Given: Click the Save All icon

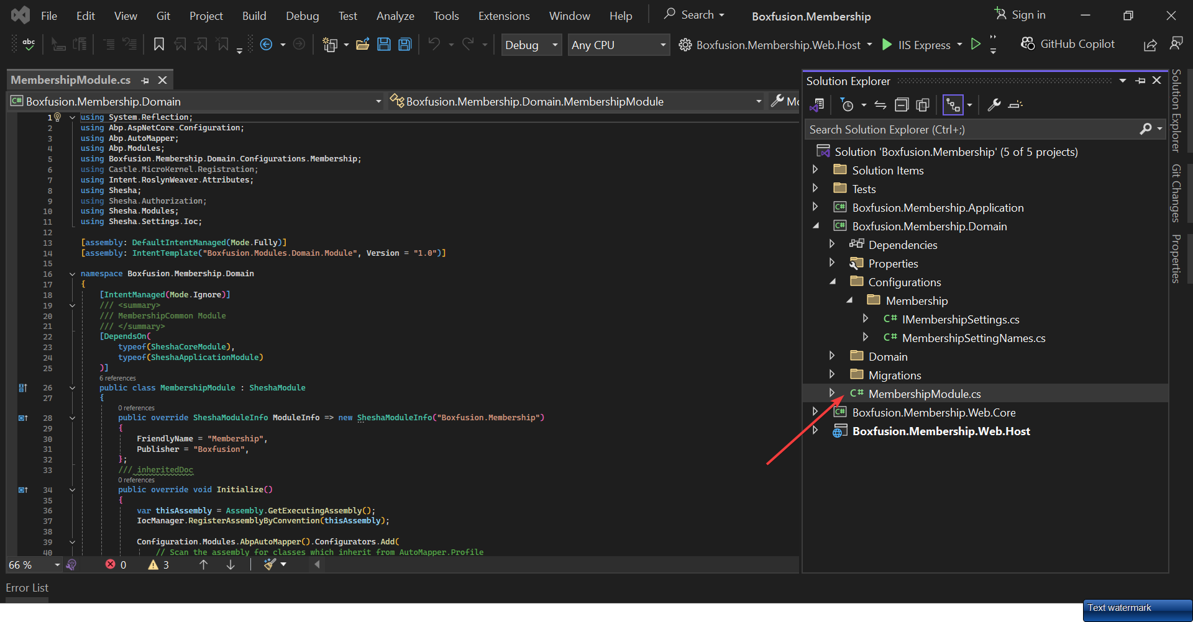Looking at the screenshot, I should 405,44.
